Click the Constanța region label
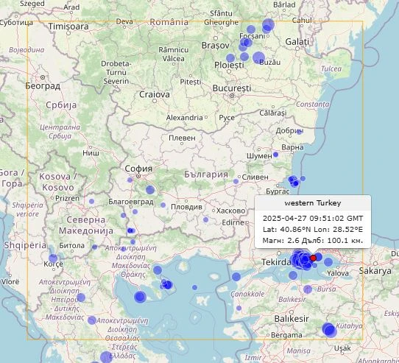Image resolution: width=399 pixels, height=363 pixels. 312,104
